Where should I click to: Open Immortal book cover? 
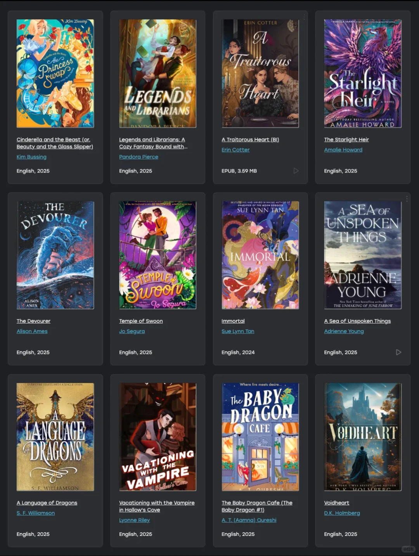click(x=260, y=255)
